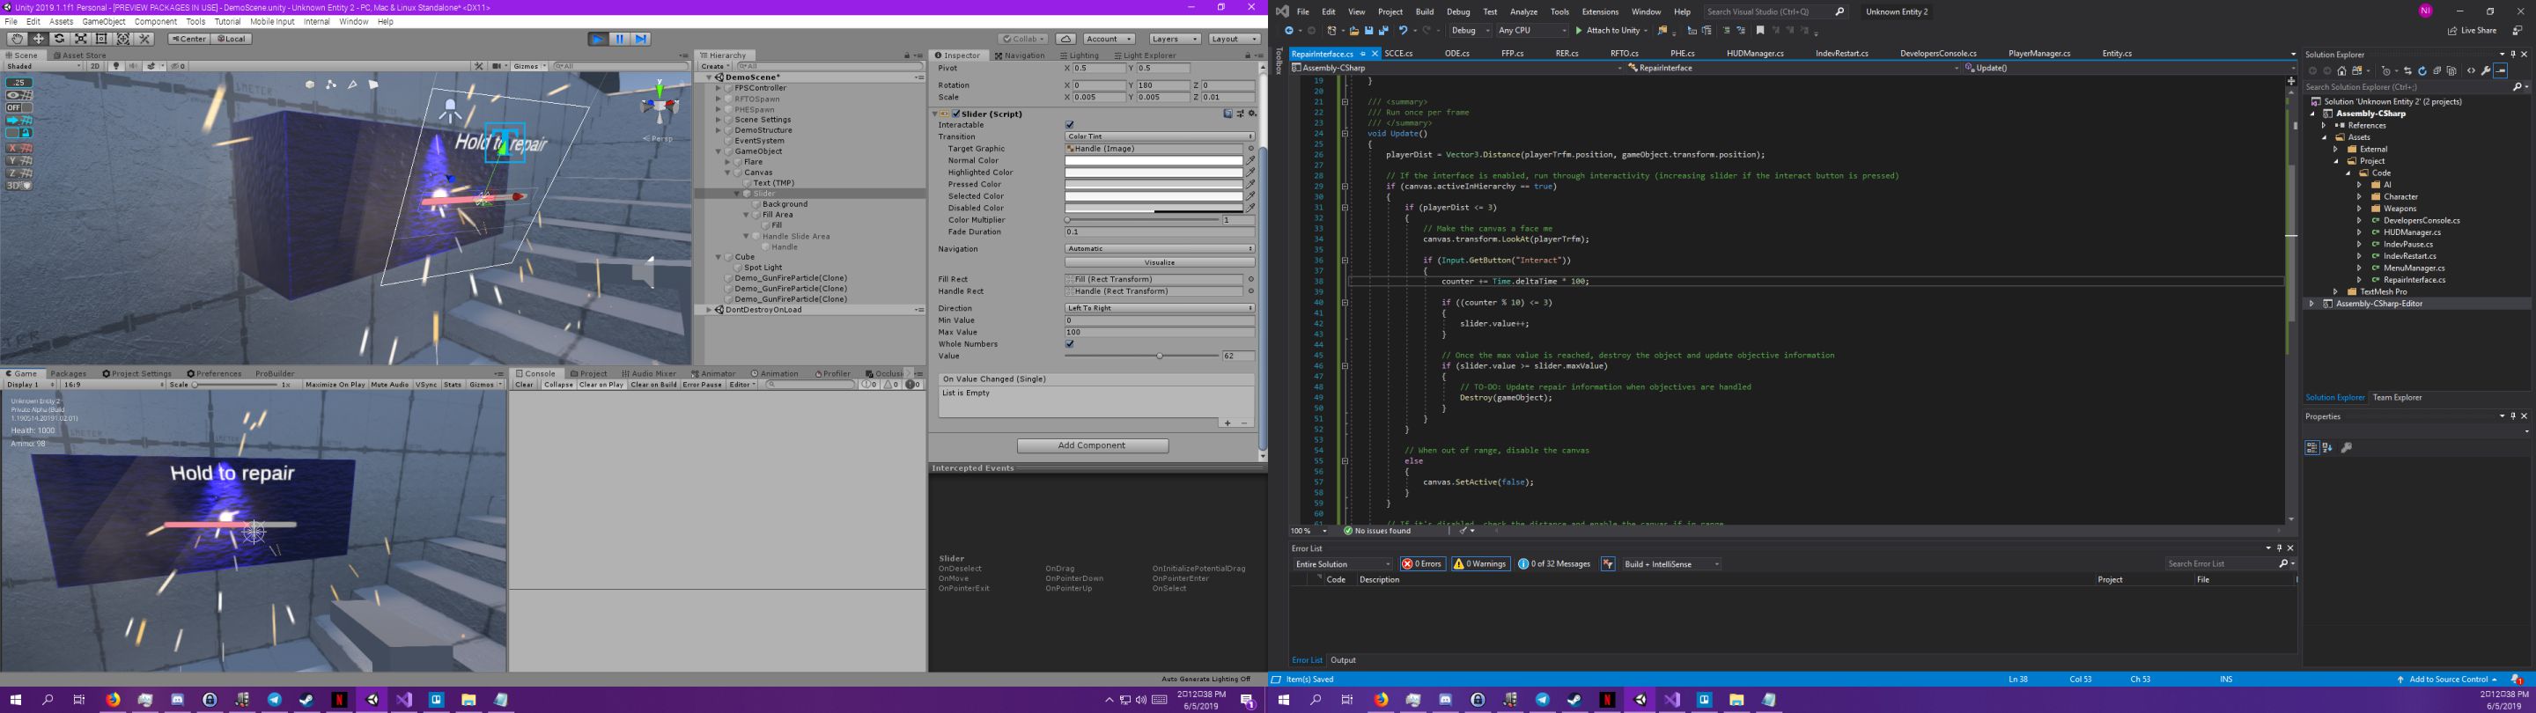Screen dimensions: 2536x713
Task: Click the Normal Color swatch
Action: tap(1154, 160)
